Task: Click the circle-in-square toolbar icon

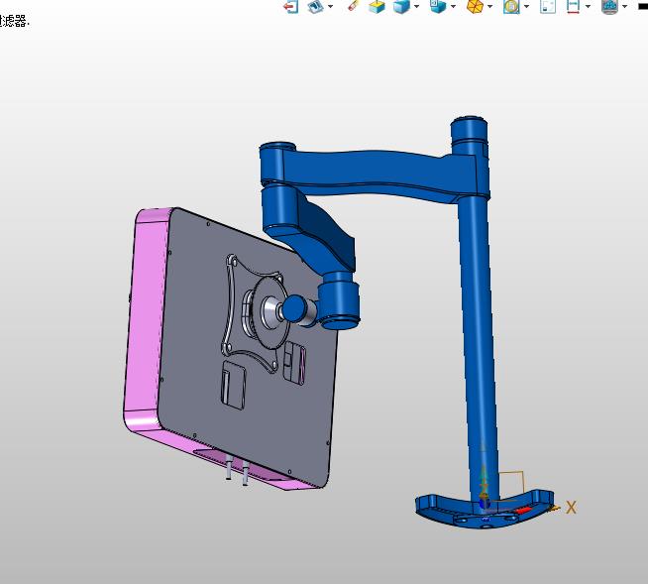Action: (x=511, y=7)
